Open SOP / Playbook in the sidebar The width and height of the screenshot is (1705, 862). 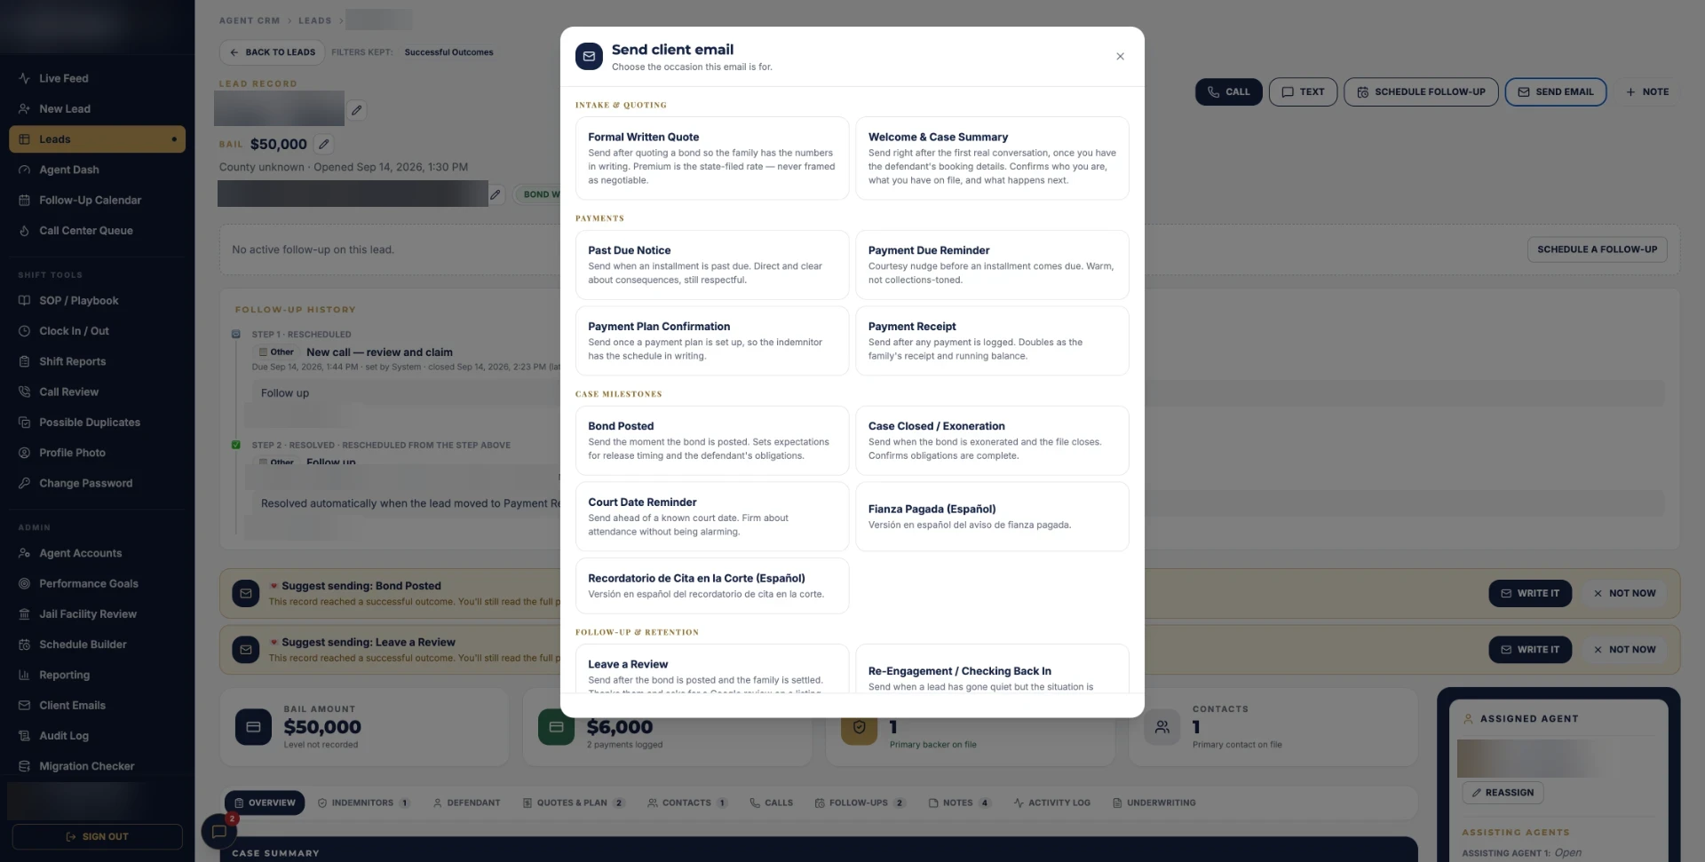(x=97, y=300)
